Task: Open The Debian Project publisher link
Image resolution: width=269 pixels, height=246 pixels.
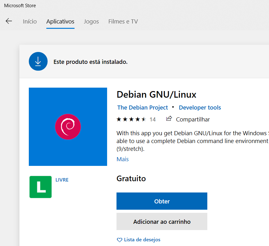Action: click(142, 107)
